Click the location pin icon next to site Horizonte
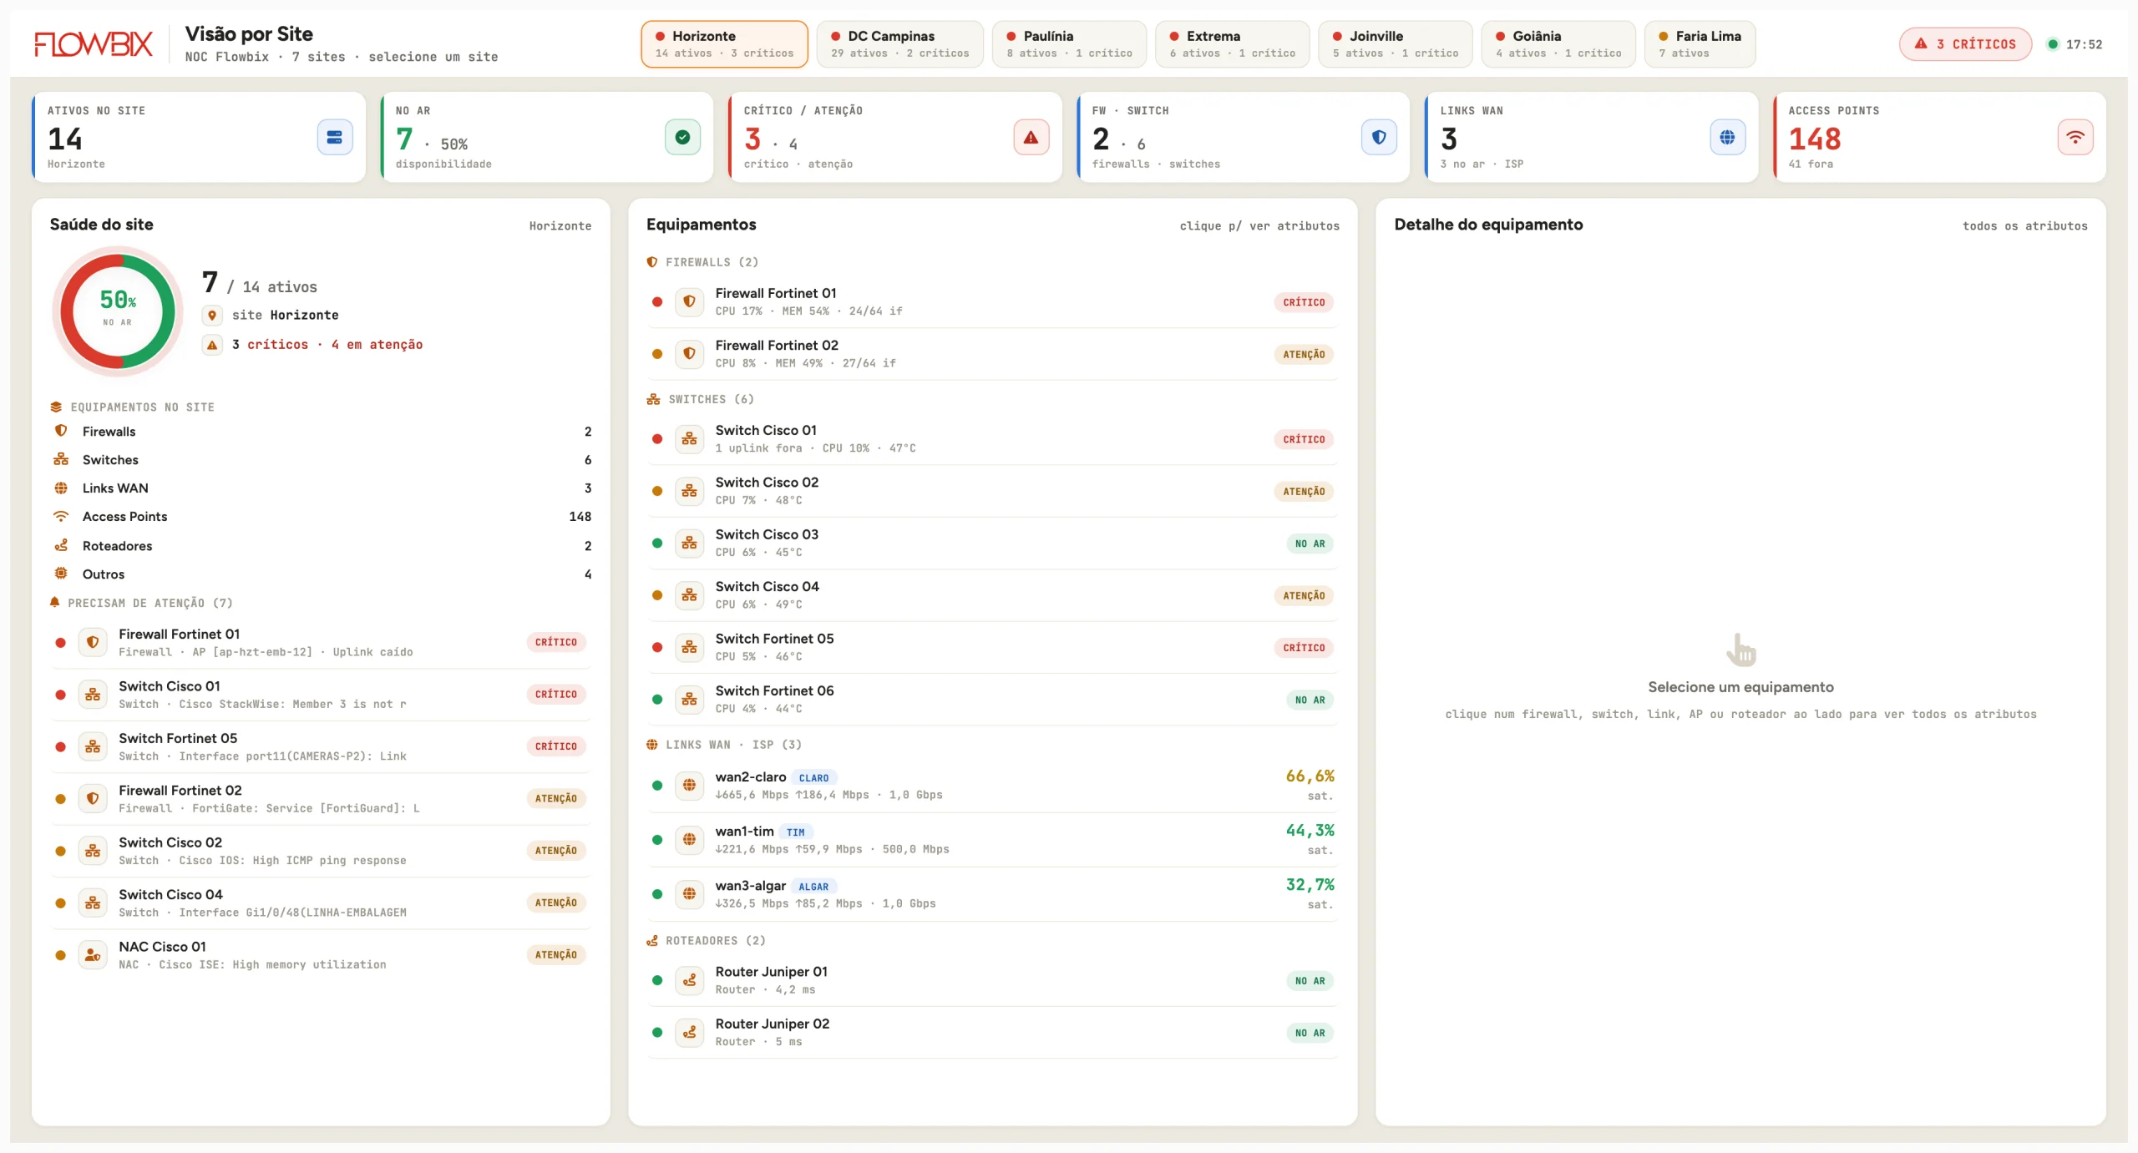2138x1153 pixels. (x=212, y=316)
